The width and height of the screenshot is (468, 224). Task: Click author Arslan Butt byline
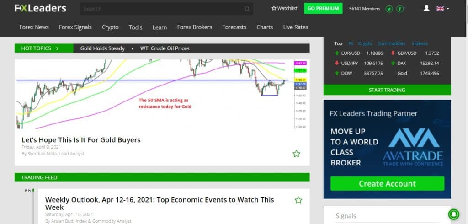click(88, 221)
